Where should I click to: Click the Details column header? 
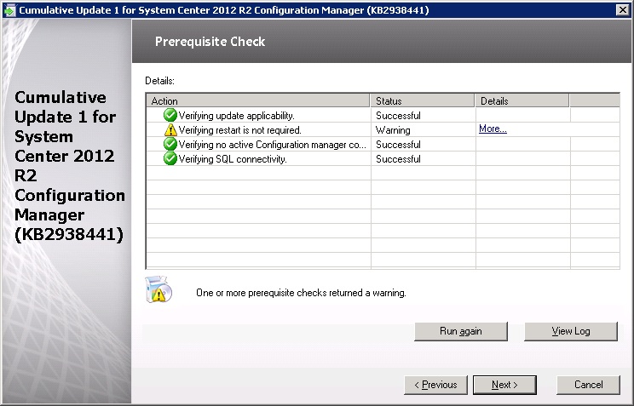point(522,100)
